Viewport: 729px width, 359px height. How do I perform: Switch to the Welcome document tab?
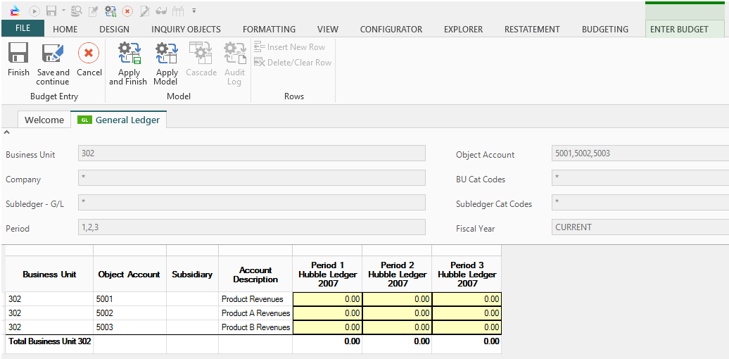(x=44, y=120)
